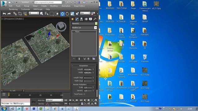Toggle Show End Result in stack

(79, 59)
